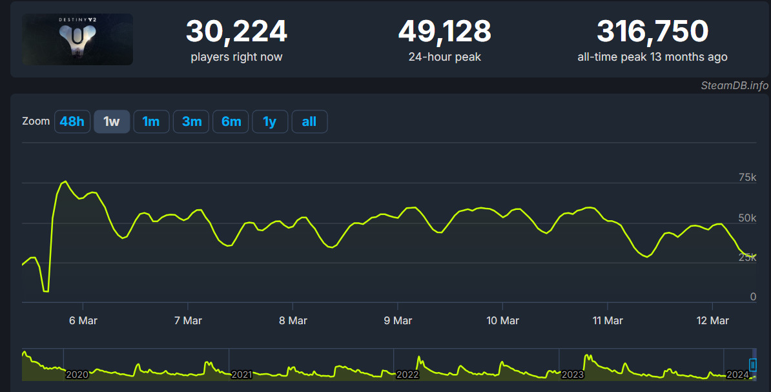Click the 75k y-axis label
Screen dimensions: 771x392
747,178
